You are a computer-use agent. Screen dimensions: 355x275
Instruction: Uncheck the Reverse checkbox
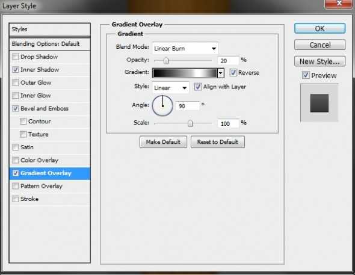pos(233,72)
